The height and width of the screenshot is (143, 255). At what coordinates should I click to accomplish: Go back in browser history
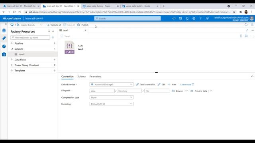click(4, 12)
